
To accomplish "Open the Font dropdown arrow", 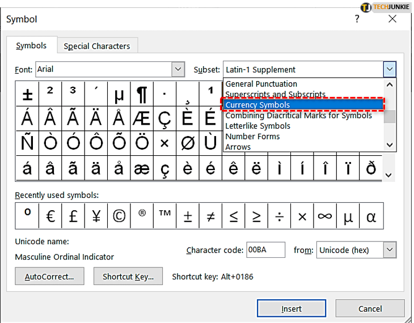I will coord(178,70).
